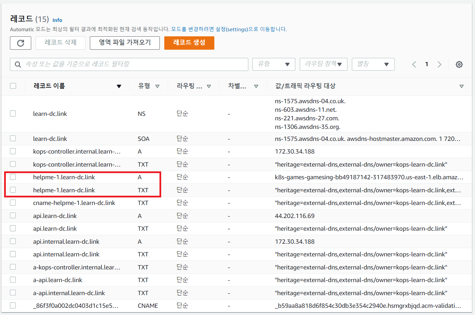The width and height of the screenshot is (475, 315).
Task: Go to next page arrow
Action: [x=439, y=64]
